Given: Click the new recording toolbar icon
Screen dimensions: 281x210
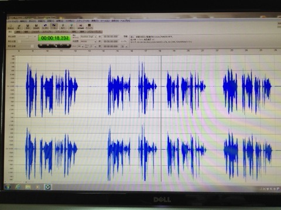Looking at the screenshot, I should tap(11, 26).
